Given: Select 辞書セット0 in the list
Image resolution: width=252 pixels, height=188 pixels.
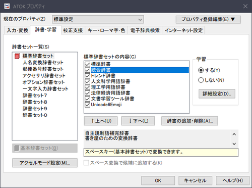Looking at the screenshot, I should coord(35,115).
